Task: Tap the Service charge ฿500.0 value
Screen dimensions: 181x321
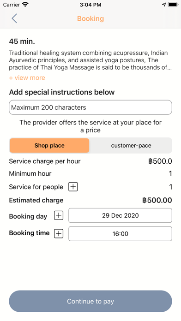Action: pyautogui.click(x=160, y=161)
